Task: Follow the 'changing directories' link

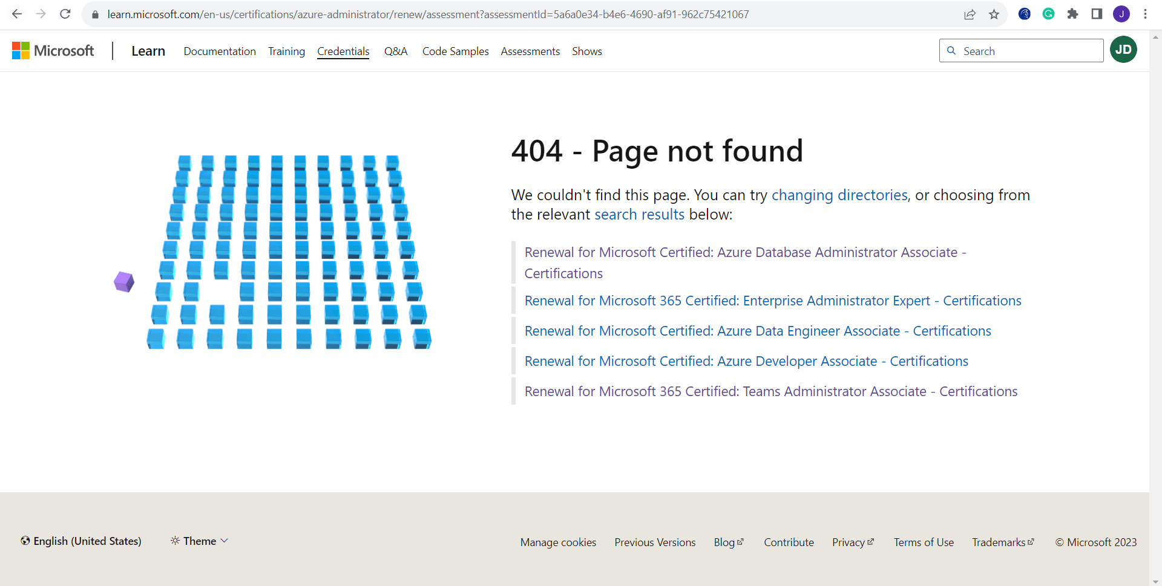Action: pos(839,195)
